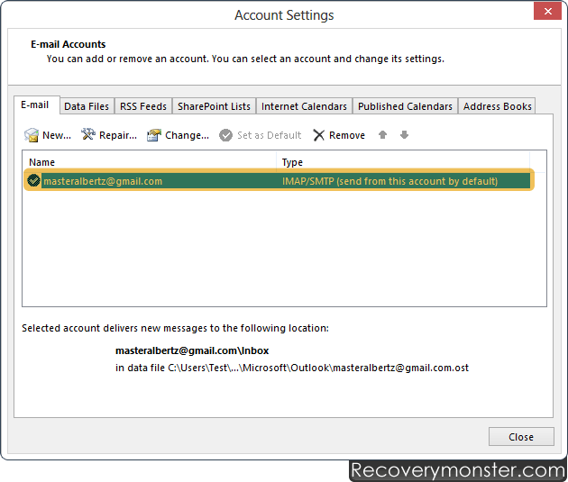Click the Change... label
The image size is (568, 482).
[187, 135]
